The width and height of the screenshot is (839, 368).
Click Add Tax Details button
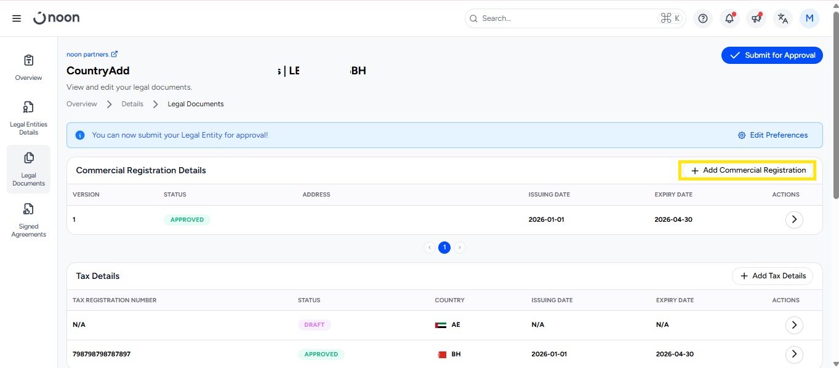pyautogui.click(x=772, y=276)
